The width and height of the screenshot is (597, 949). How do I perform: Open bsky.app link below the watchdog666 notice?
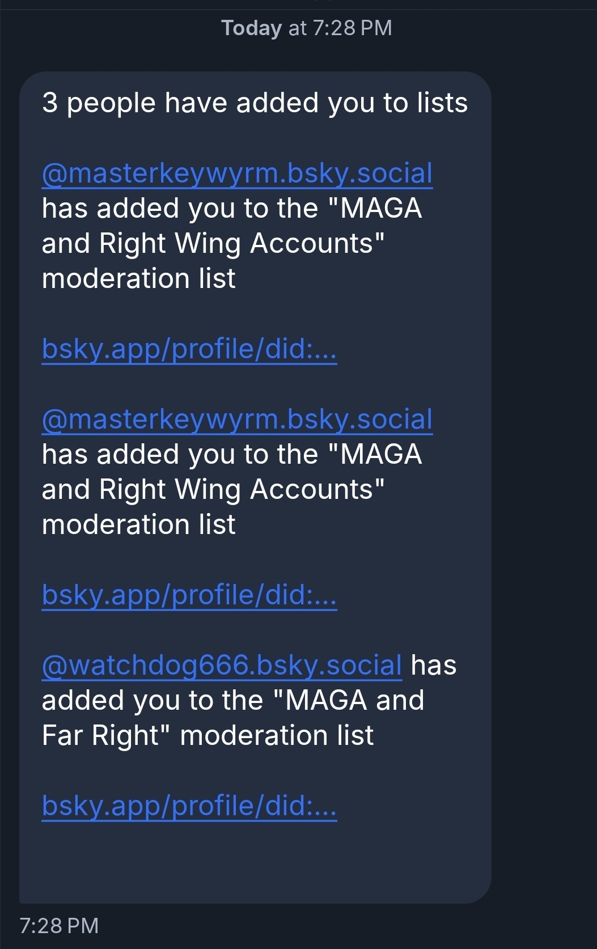click(189, 806)
